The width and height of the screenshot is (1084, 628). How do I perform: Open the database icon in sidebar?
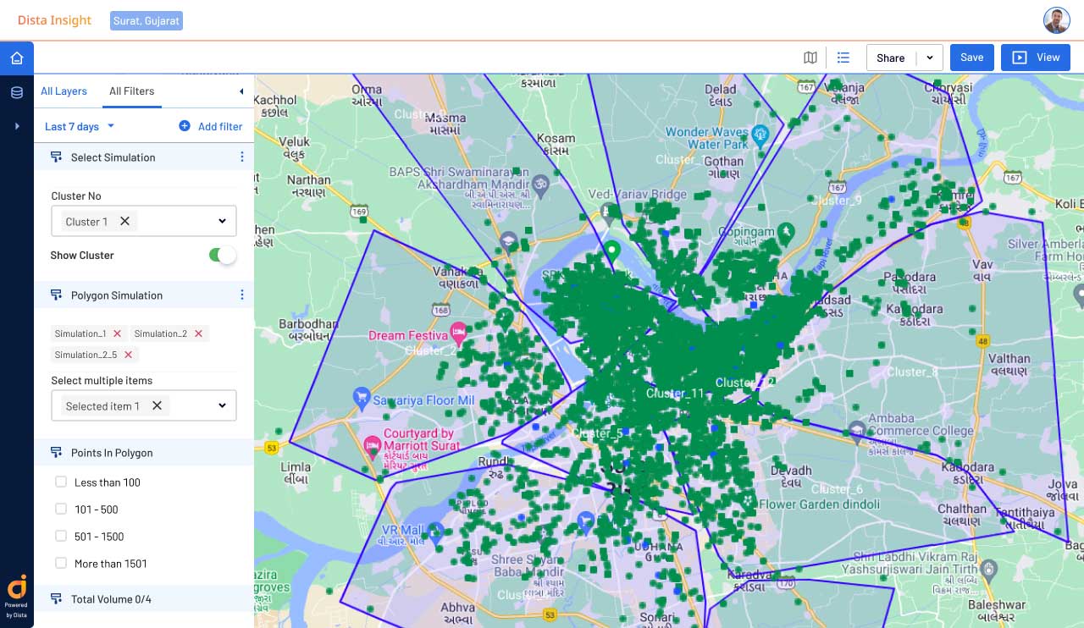tap(17, 92)
